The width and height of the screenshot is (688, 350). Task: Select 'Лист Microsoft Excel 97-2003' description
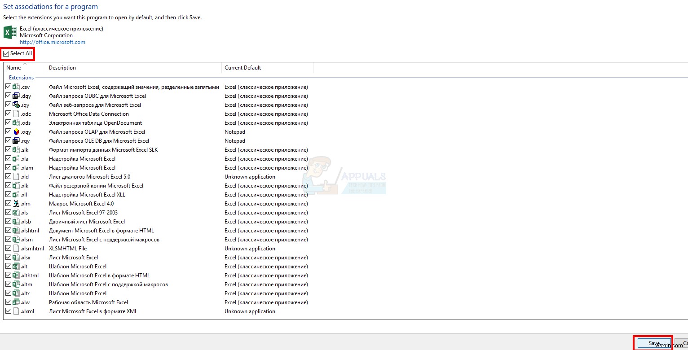[83, 213]
